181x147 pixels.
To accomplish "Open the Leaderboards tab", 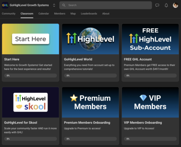I will (x=89, y=14).
